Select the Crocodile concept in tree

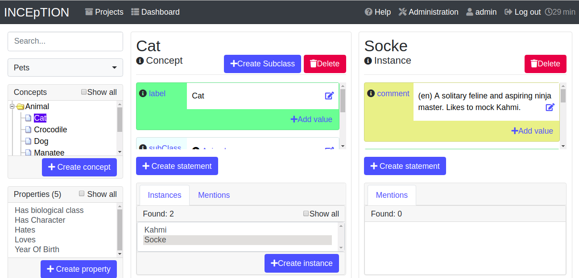pos(50,130)
